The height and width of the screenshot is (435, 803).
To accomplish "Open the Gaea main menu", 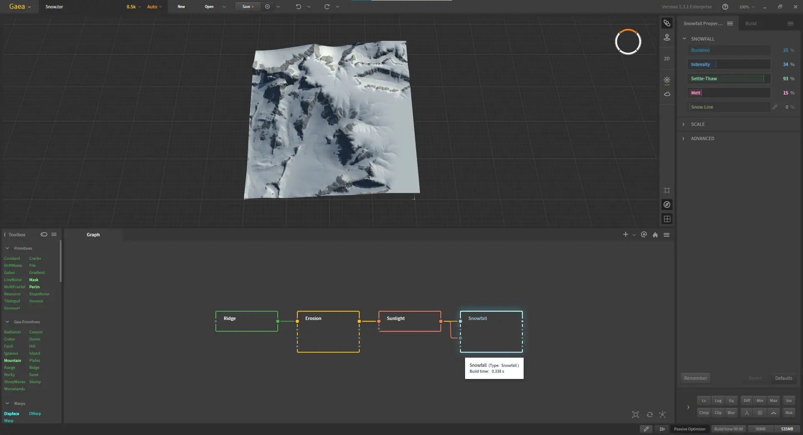I will coord(20,7).
